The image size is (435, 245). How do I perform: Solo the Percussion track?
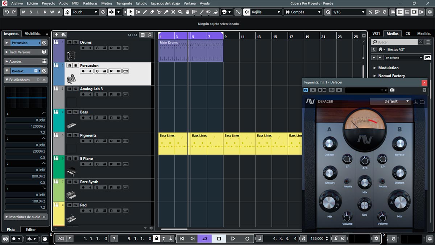coord(75,65)
